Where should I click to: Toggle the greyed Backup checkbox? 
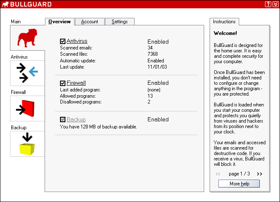pos(62,119)
